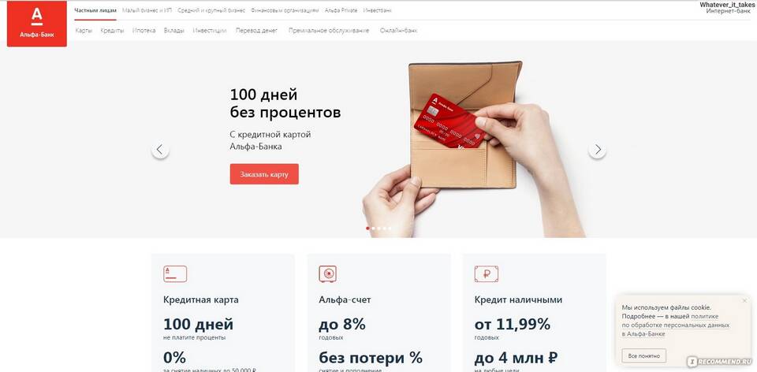This screenshot has height=372, width=757.
Task: Open the Ипотека menu item
Action: point(144,31)
